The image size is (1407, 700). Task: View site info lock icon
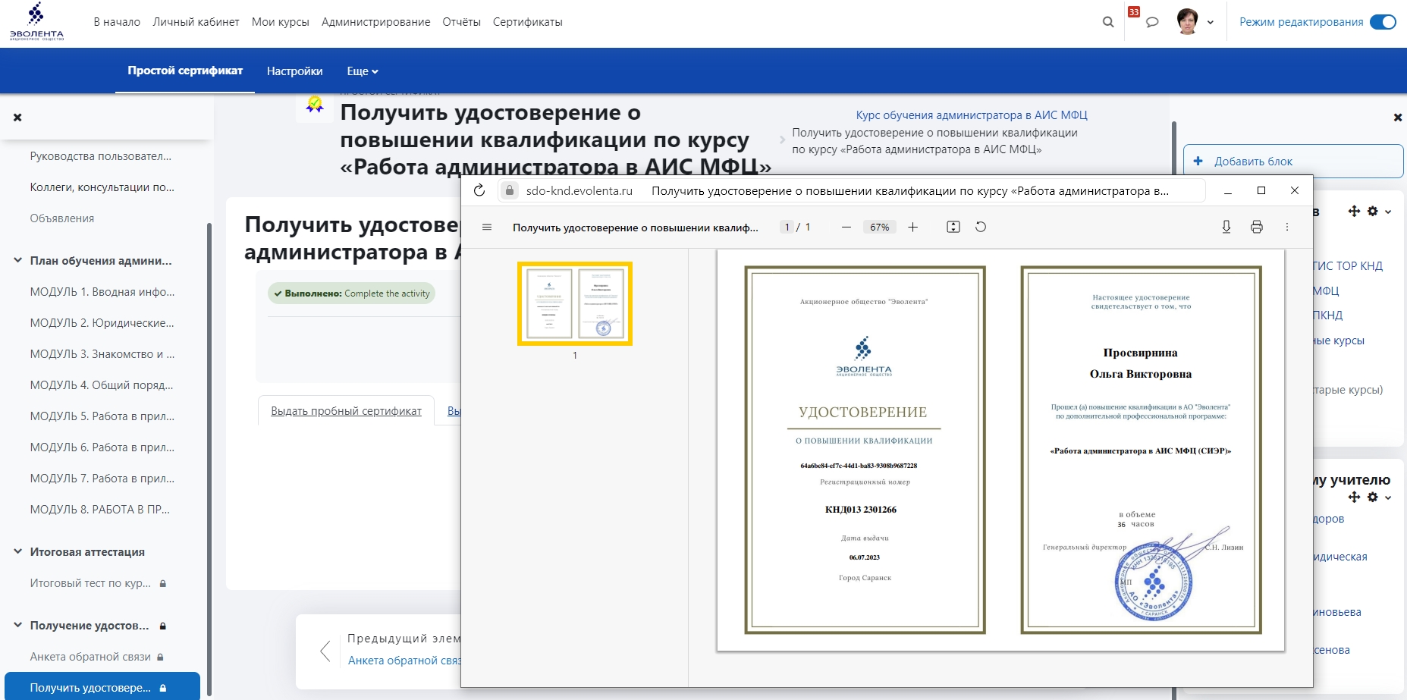pyautogui.click(x=510, y=190)
